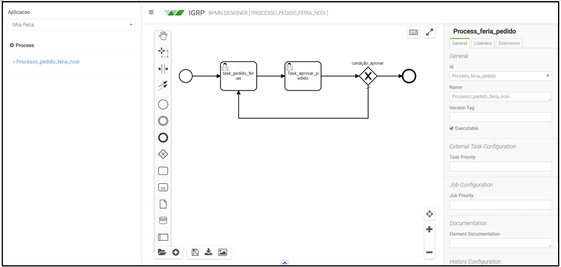Activate the global connect tool
The image size is (561, 267).
tap(163, 86)
